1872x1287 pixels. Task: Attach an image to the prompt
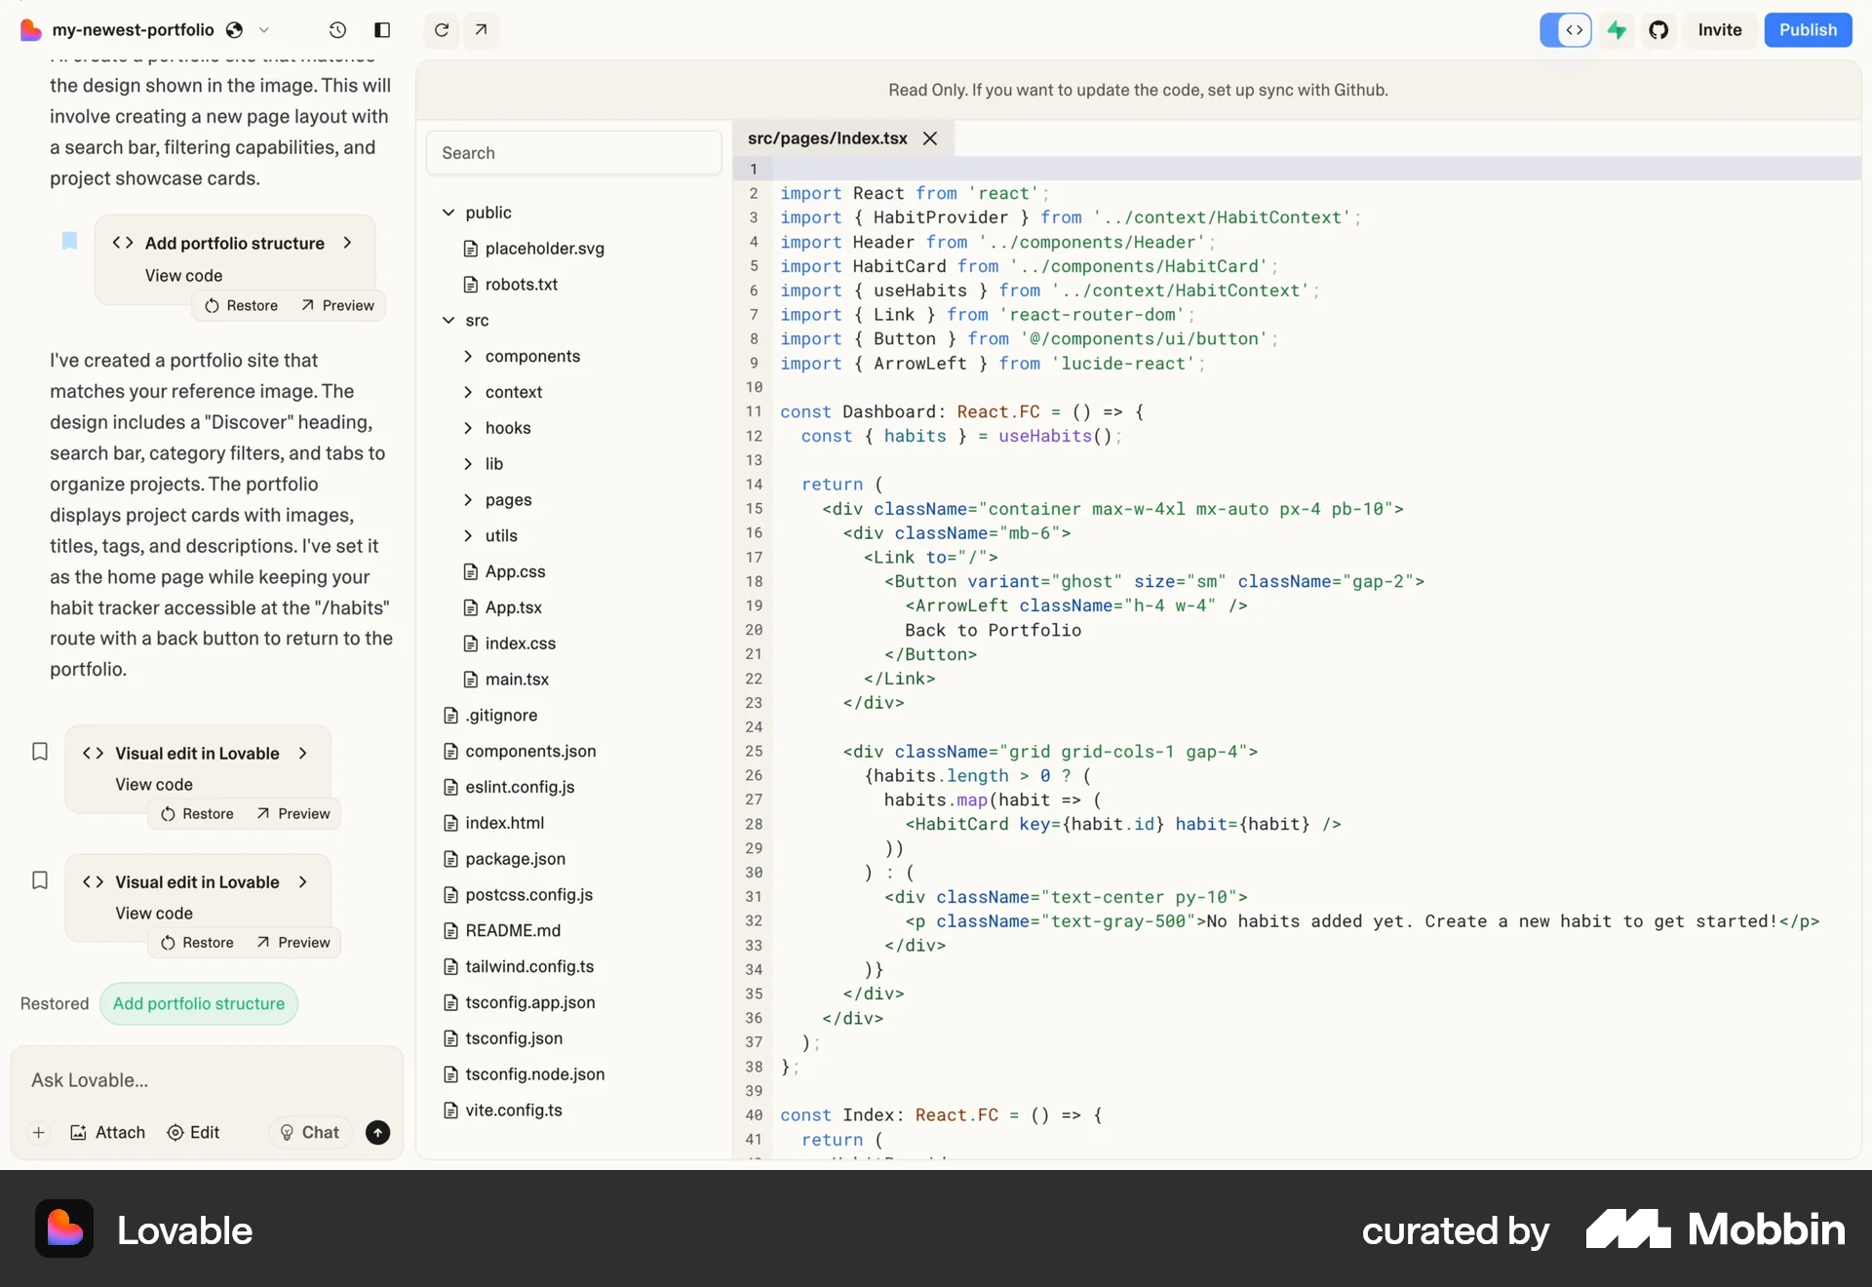108,1133
